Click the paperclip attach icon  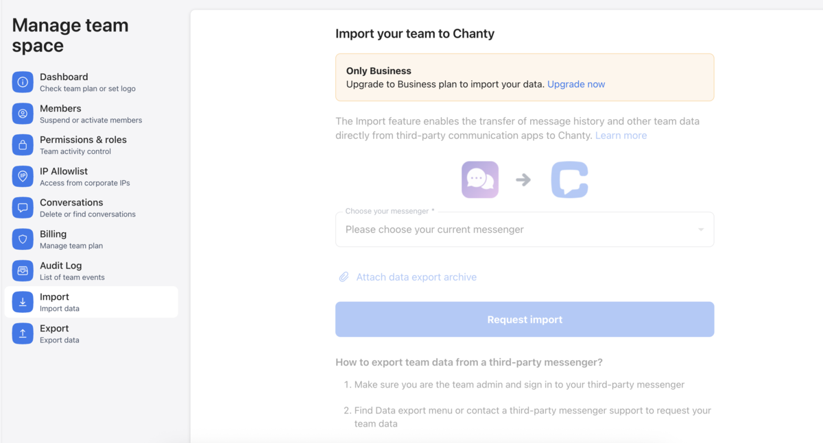point(344,277)
